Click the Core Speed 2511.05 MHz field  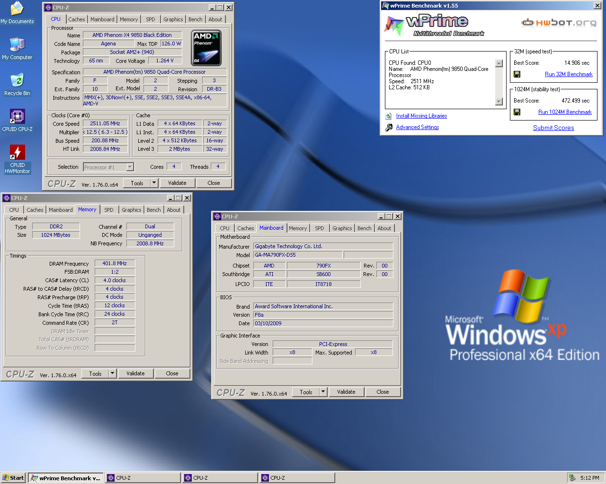105,123
